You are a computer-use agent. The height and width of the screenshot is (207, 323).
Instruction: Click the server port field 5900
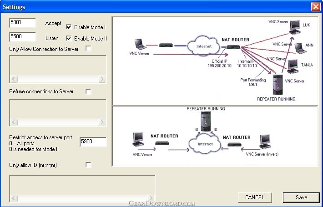point(93,142)
